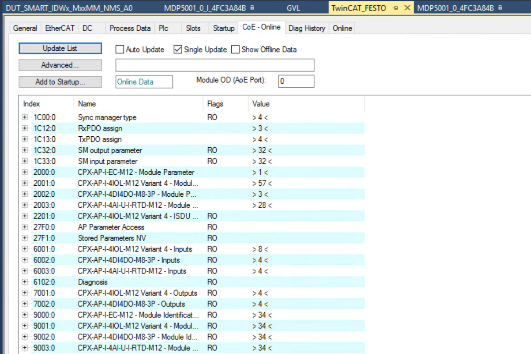This screenshot has width=531, height=354.
Task: Enable the Auto Update checkbox
Action: pyautogui.click(x=120, y=50)
